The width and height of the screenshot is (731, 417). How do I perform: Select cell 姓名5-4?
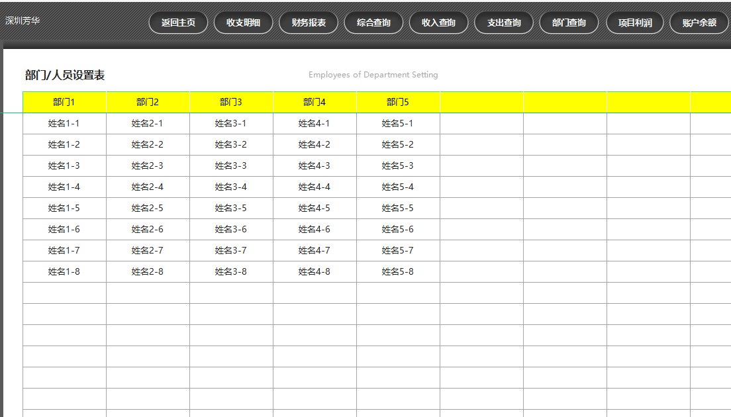click(x=398, y=187)
